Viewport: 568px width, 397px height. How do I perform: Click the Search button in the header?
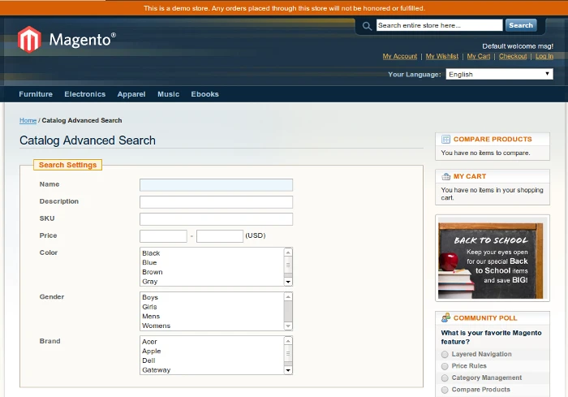[521, 25]
